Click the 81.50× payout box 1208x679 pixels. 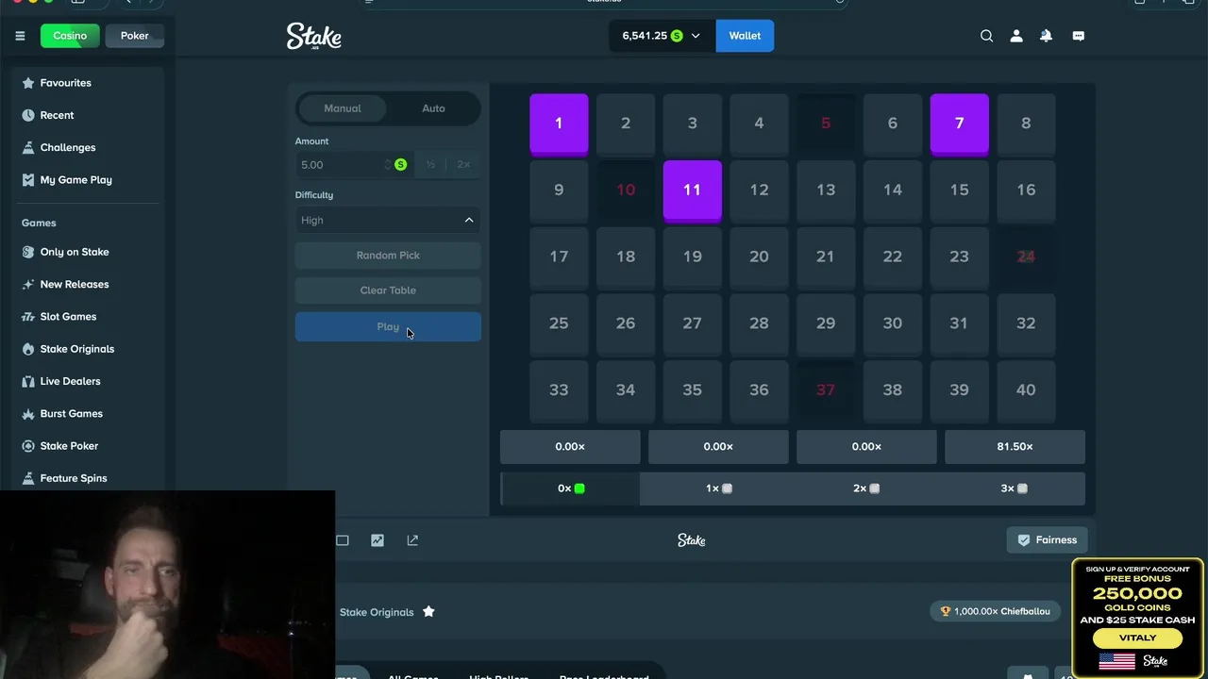(x=1015, y=447)
